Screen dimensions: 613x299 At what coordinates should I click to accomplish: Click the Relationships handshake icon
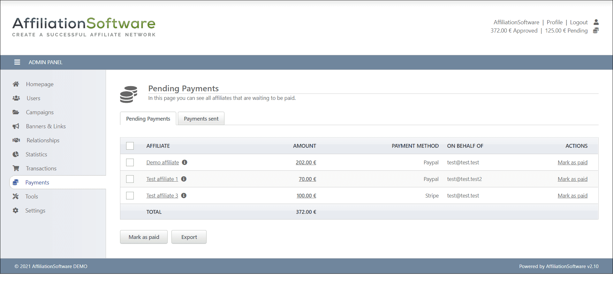(x=16, y=140)
